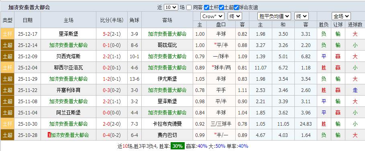This screenshot has height=151, width=365.
Task: Open score 0-1(0-0) on 25-12-14
Action: [112, 45]
